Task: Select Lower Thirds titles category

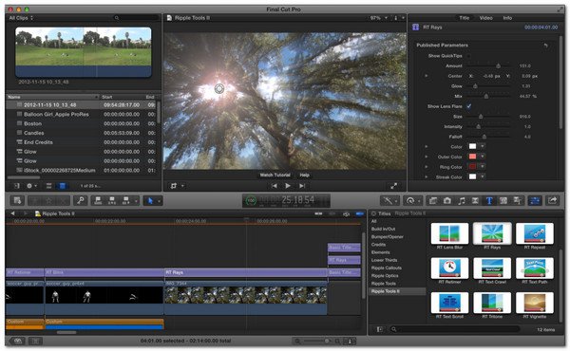Action: point(384,260)
